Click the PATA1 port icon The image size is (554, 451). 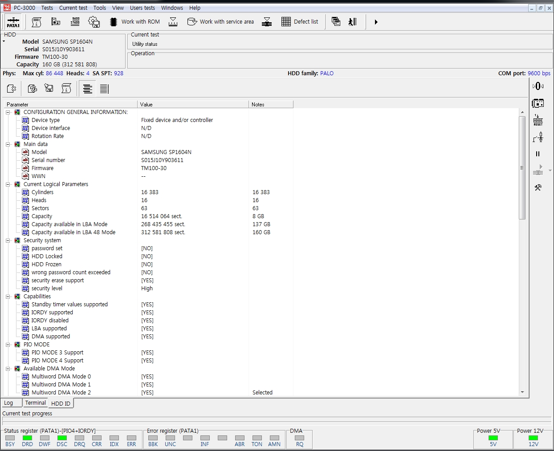pos(13,22)
